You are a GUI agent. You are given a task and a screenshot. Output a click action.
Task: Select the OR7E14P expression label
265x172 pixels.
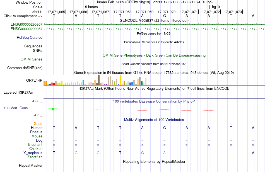click(x=34, y=80)
